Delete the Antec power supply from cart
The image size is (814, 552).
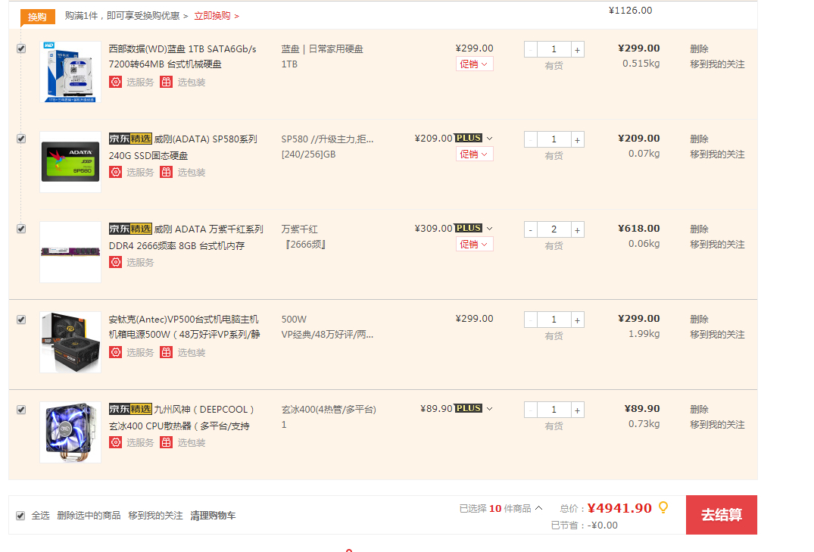699,320
